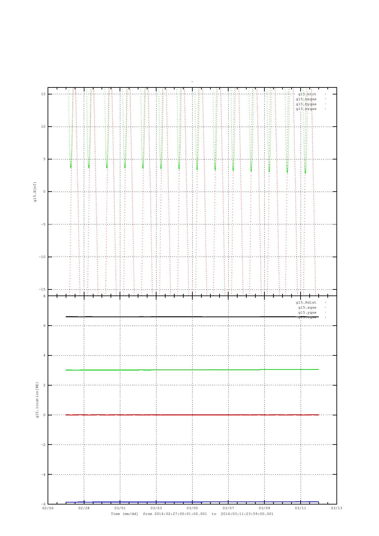
Task: Click the 02/28 date tick label
Action: point(84,508)
